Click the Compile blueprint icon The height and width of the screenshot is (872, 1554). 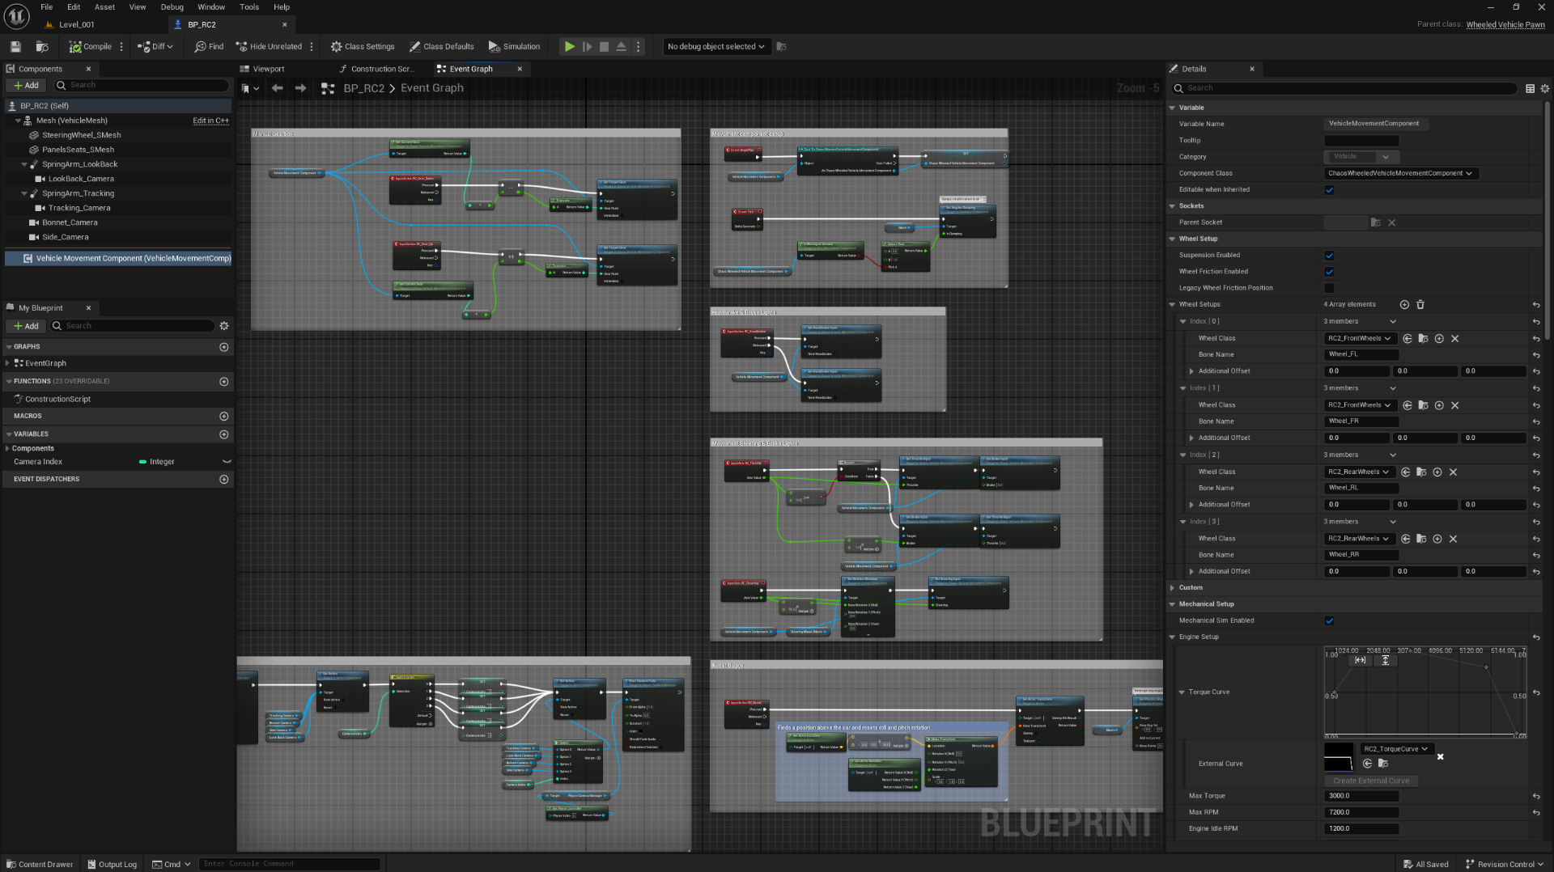coord(75,47)
